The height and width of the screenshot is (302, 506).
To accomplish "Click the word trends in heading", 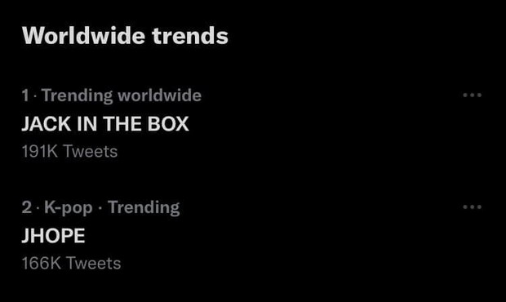I will (x=190, y=35).
